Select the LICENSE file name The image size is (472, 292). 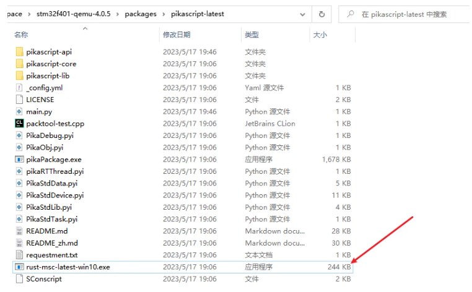pos(40,100)
